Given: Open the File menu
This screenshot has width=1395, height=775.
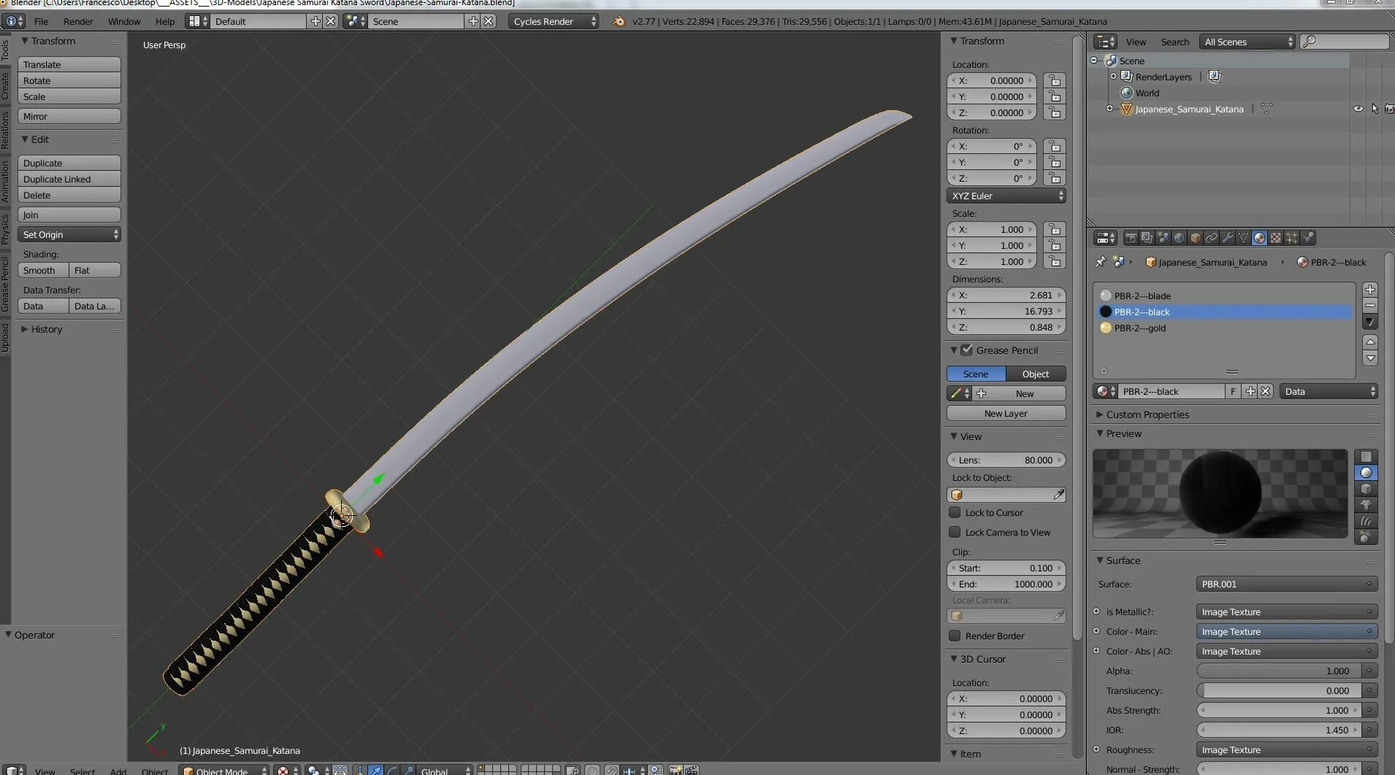Looking at the screenshot, I should pyautogui.click(x=41, y=21).
